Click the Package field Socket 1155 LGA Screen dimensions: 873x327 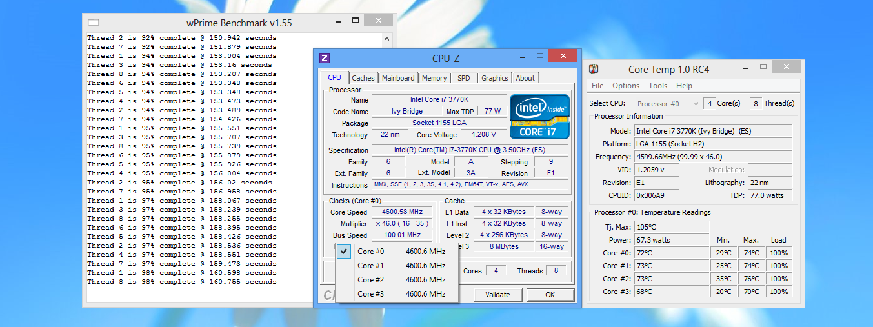coord(439,123)
